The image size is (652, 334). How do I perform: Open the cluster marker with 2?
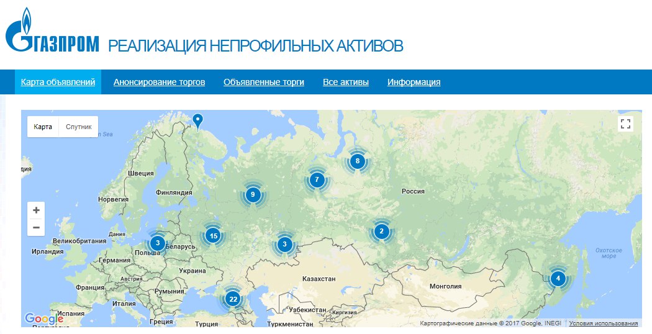coord(381,232)
